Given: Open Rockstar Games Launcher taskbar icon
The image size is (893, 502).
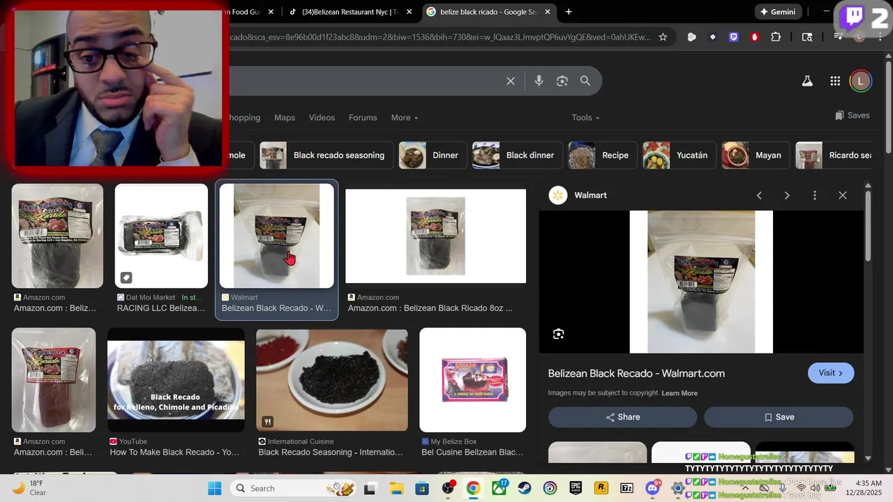Looking at the screenshot, I should (x=601, y=488).
